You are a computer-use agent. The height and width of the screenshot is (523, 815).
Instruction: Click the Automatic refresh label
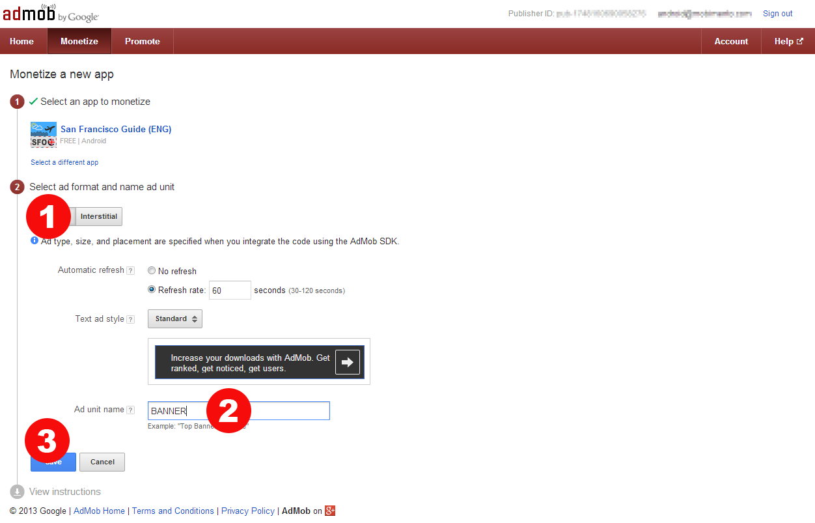coord(91,270)
